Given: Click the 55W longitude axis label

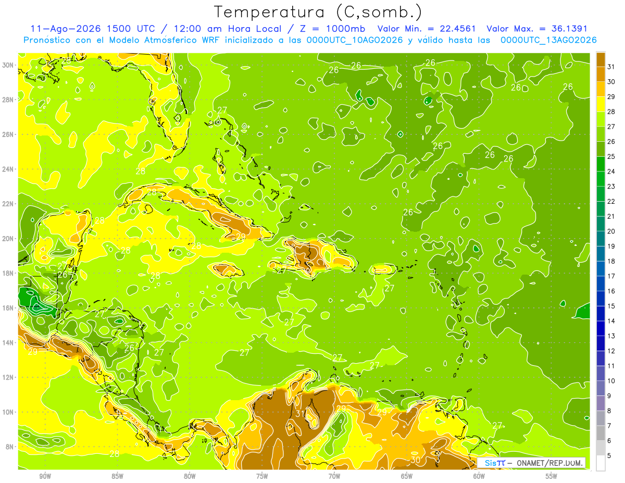Looking at the screenshot, I should click(x=552, y=476).
